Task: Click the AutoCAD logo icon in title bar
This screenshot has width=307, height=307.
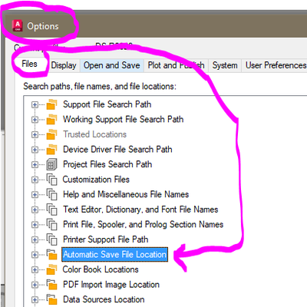Action: pyautogui.click(x=18, y=26)
